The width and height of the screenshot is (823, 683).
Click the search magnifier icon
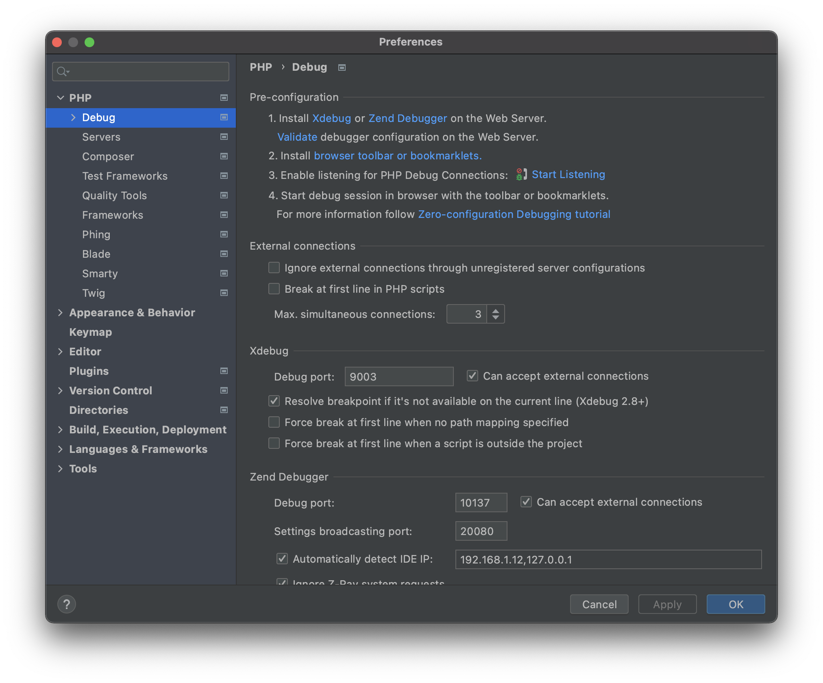(63, 72)
